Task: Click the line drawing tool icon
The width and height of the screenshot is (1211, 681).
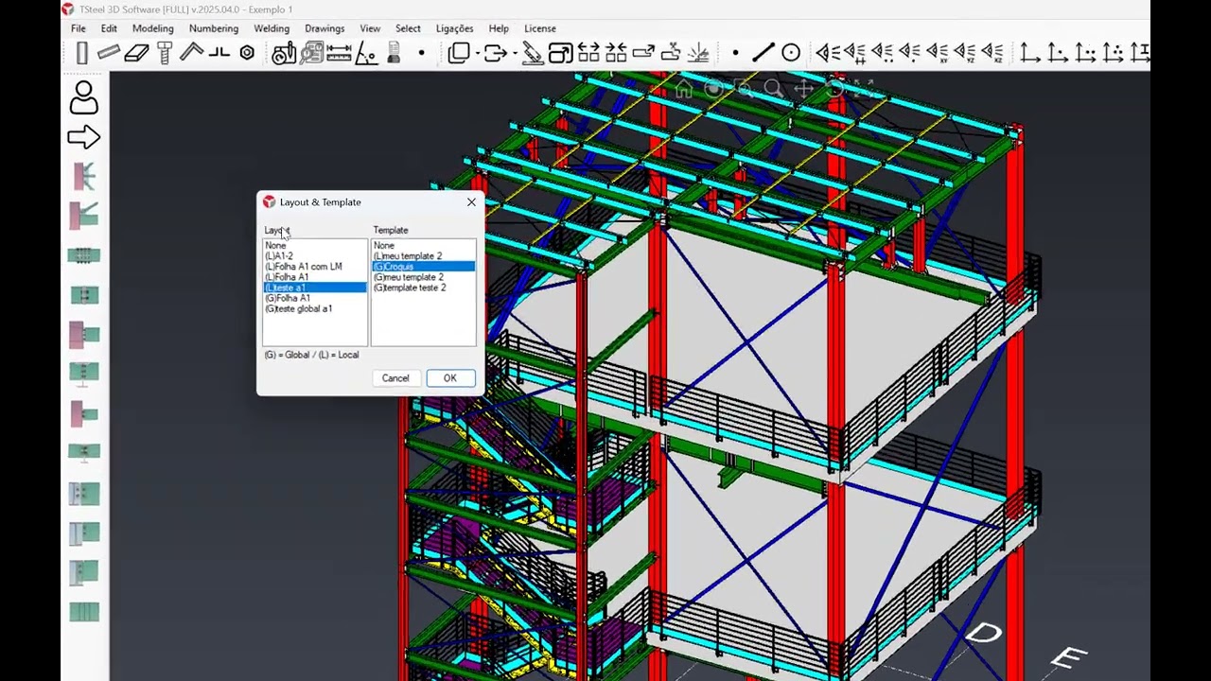Action: pos(763,53)
